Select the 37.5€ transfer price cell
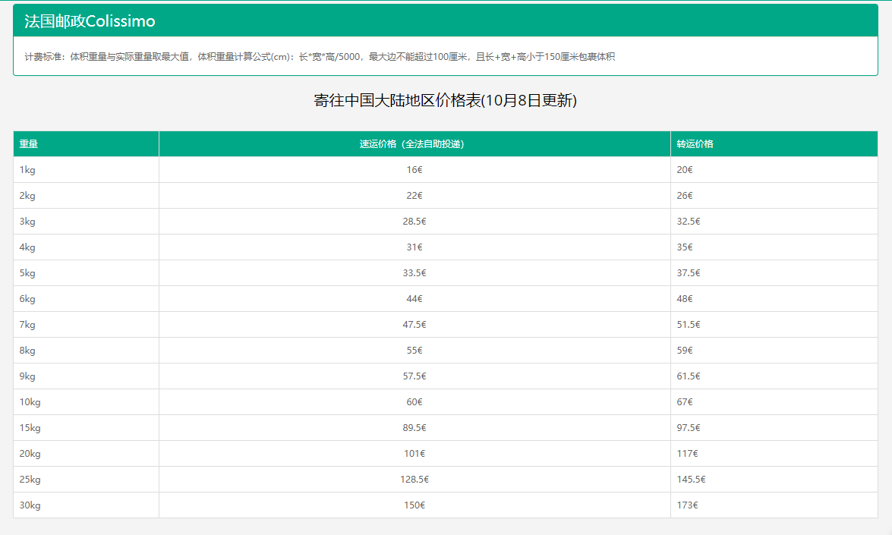The width and height of the screenshot is (892, 535). pos(774,273)
